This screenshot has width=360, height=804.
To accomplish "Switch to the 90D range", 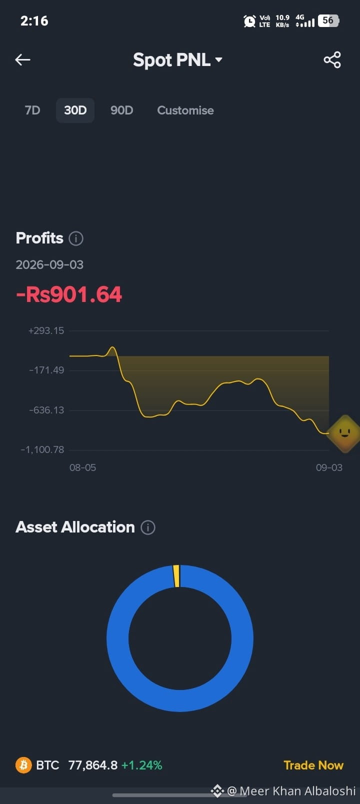I will point(121,110).
